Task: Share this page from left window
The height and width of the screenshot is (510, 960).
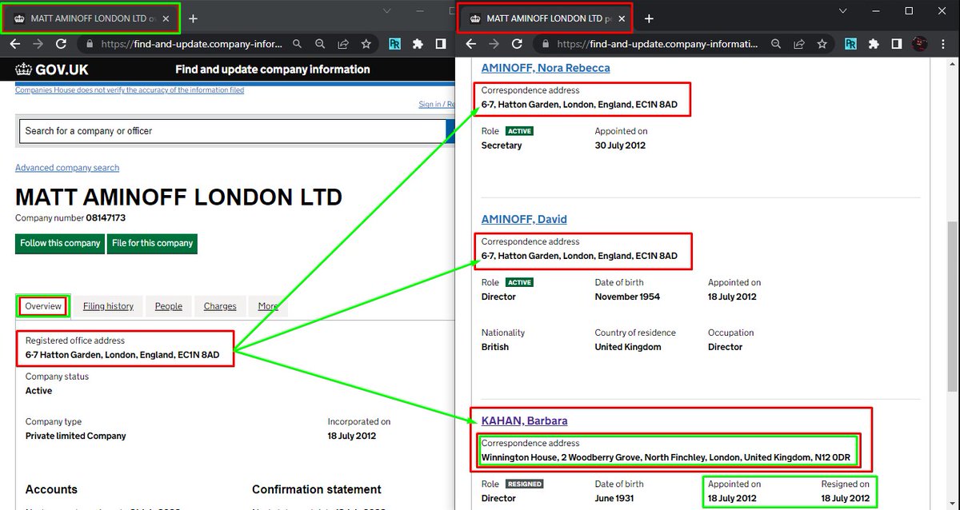Action: tap(343, 45)
